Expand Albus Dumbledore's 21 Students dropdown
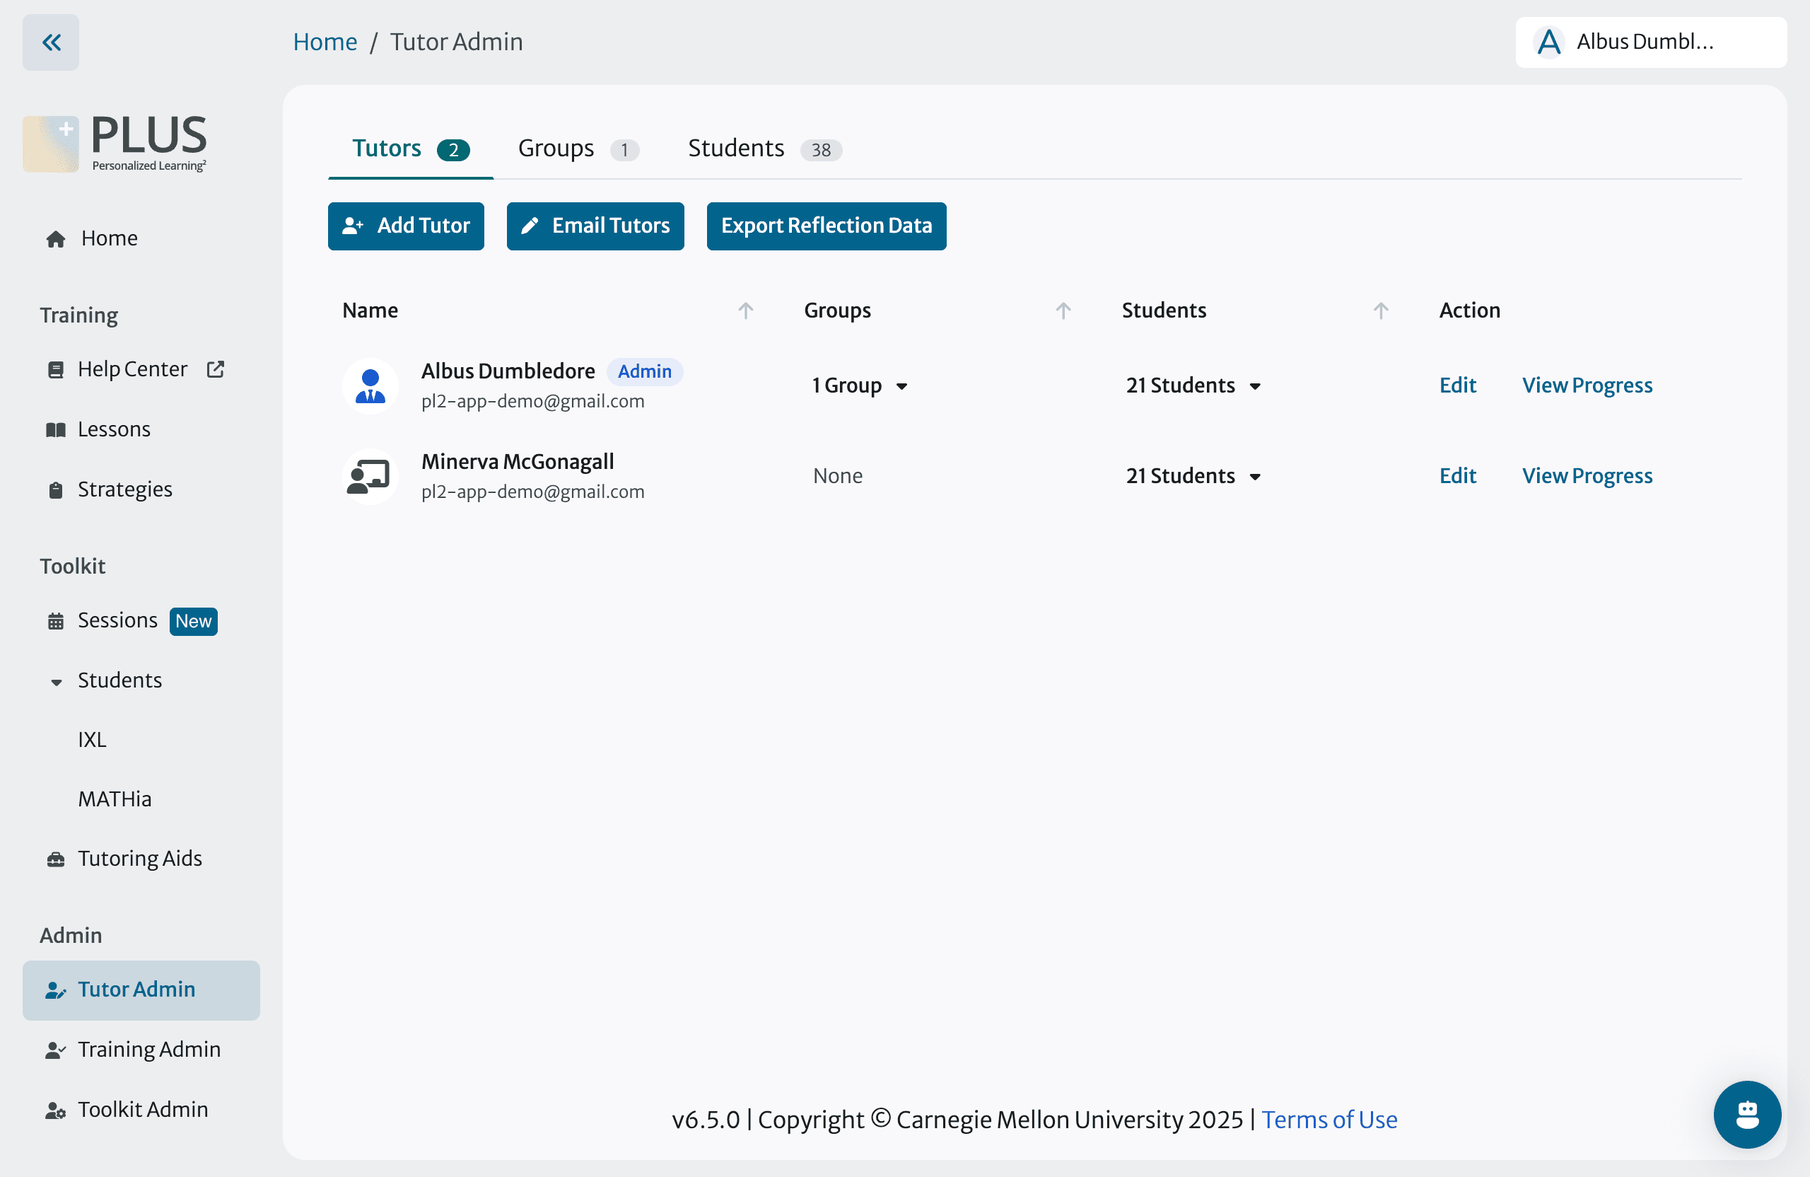The height and width of the screenshot is (1177, 1810). (x=1193, y=385)
